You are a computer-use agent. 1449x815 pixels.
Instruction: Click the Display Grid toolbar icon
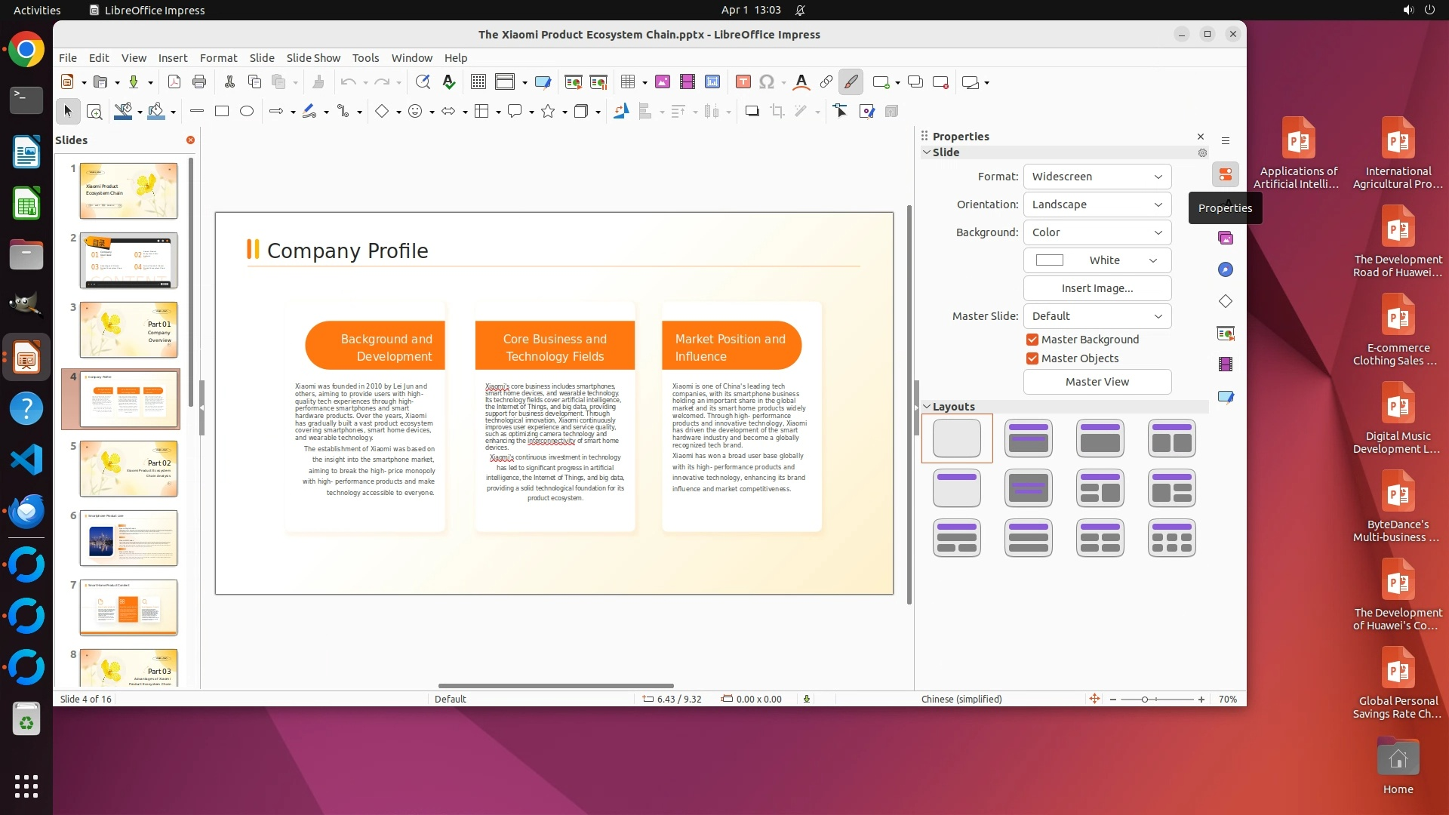click(x=478, y=82)
